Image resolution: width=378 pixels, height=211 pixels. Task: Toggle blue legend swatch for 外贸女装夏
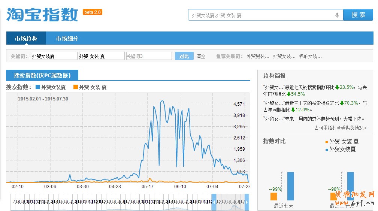coord(37,87)
